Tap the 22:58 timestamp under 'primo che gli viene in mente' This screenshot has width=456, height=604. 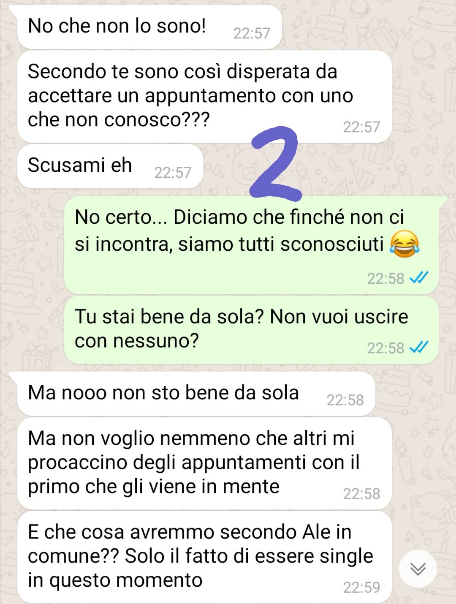pyautogui.click(x=361, y=493)
